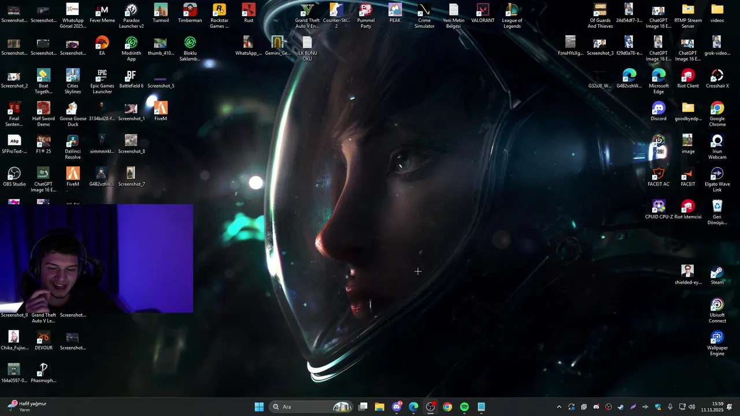This screenshot has width=740, height=416.
Task: Open Google Chrome desktop shortcut
Action: click(x=717, y=114)
